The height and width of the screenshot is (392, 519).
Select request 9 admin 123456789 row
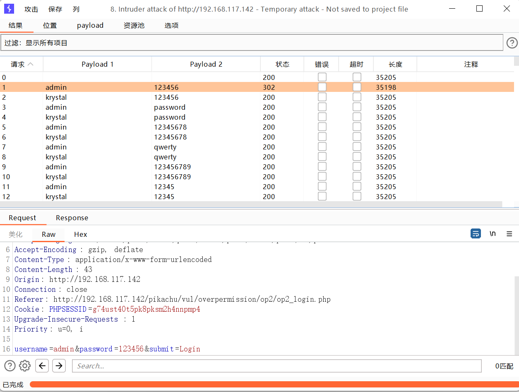point(257,167)
